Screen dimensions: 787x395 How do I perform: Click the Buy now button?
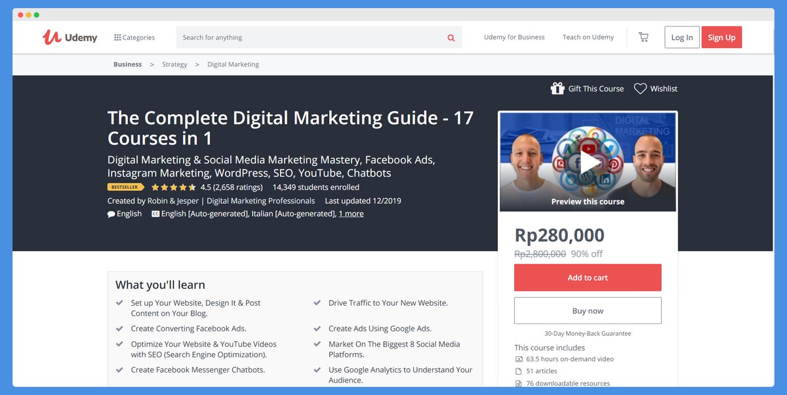tap(588, 311)
